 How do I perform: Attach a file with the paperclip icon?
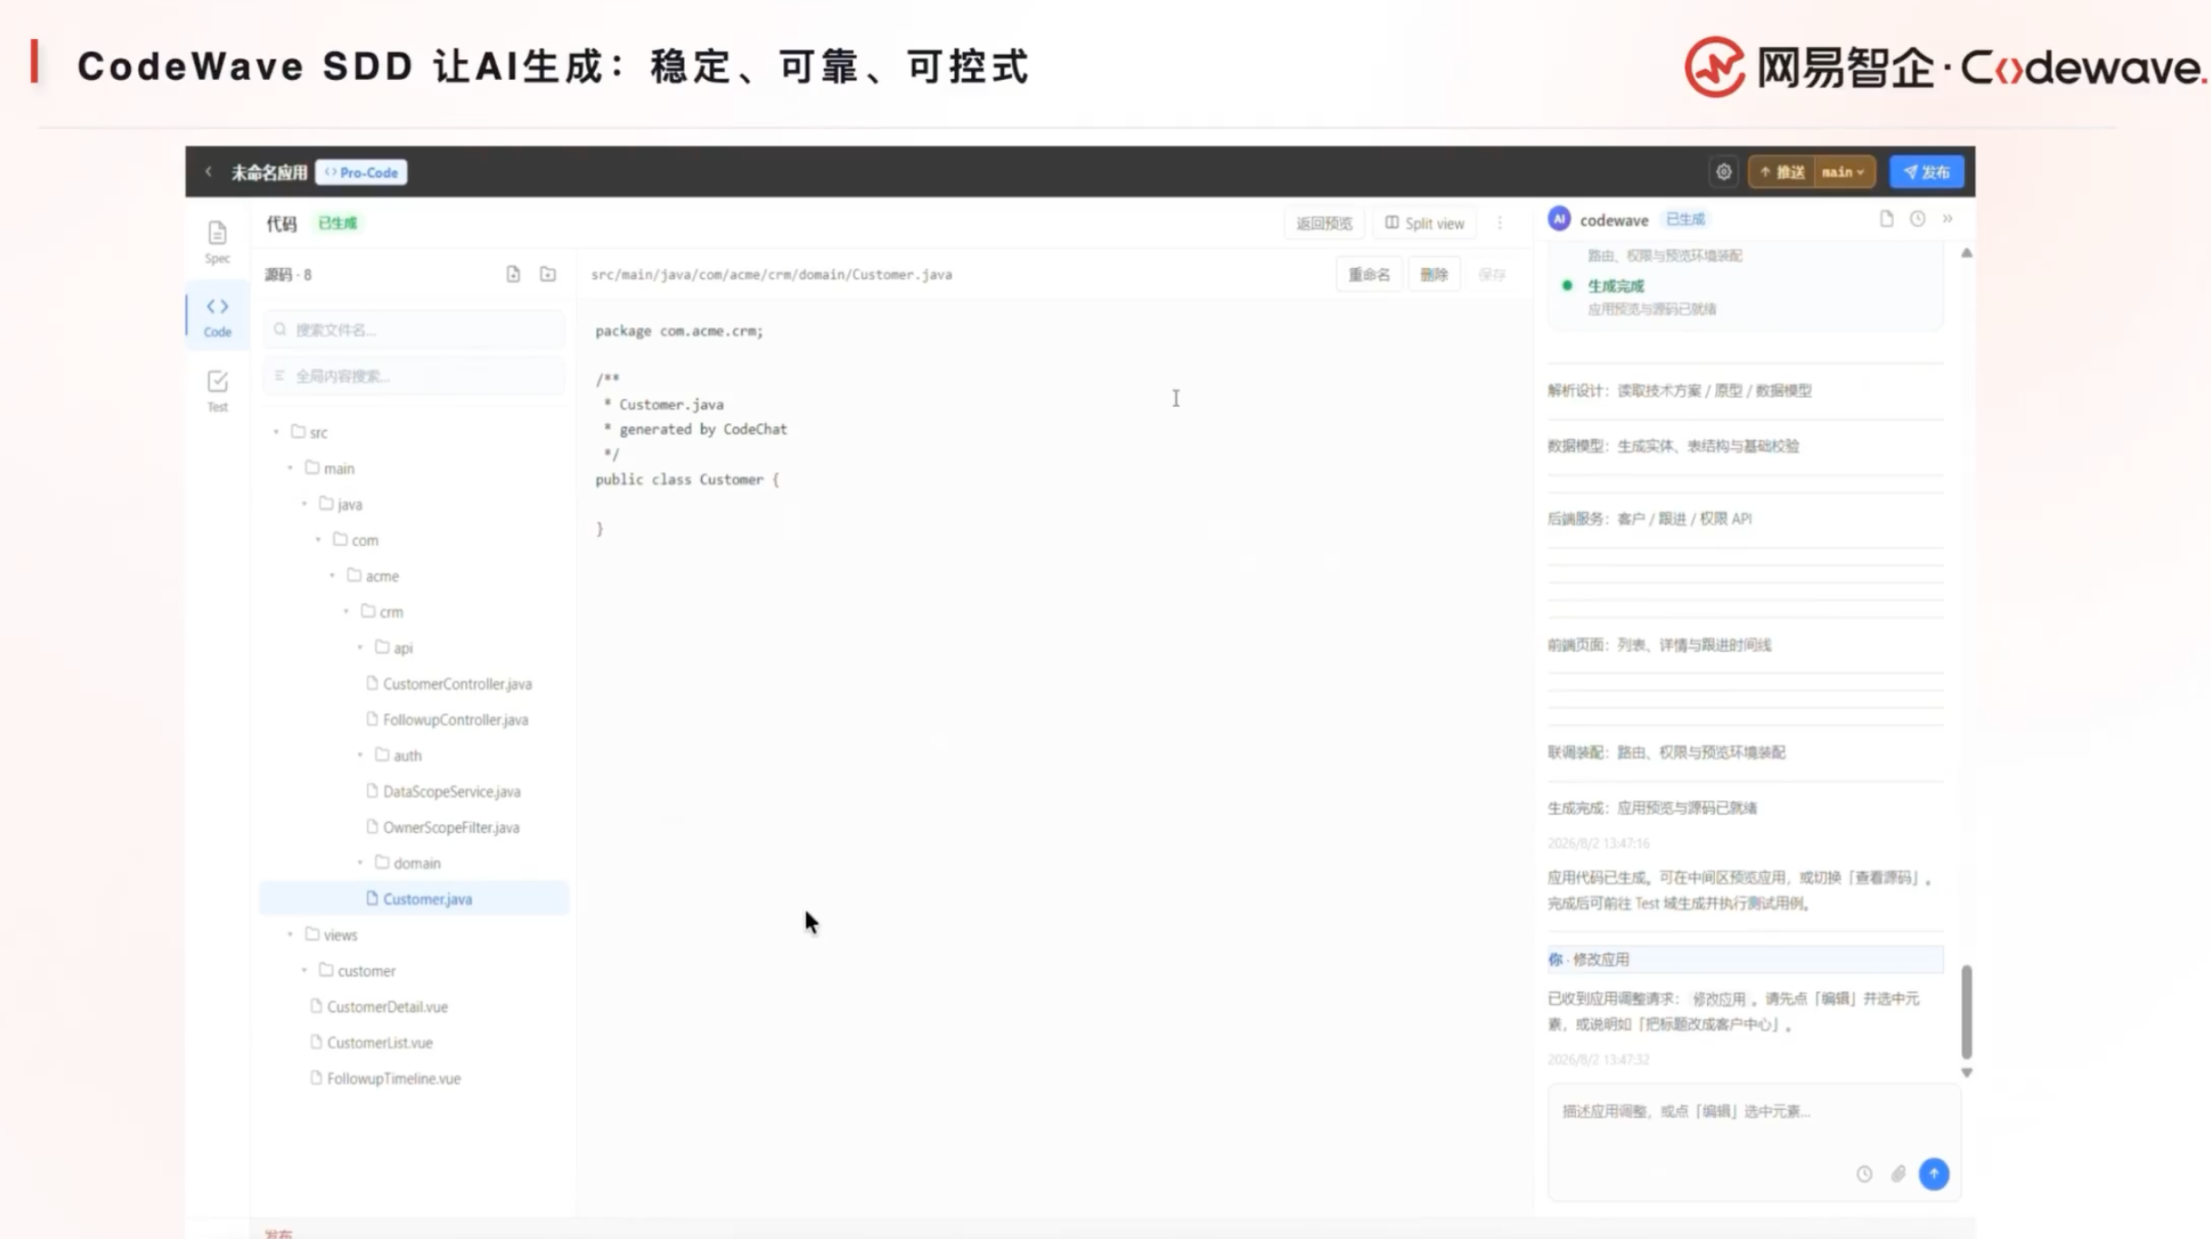click(1899, 1174)
